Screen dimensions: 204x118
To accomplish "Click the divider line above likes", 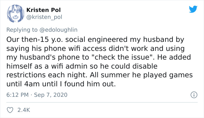I will coord(102,102).
